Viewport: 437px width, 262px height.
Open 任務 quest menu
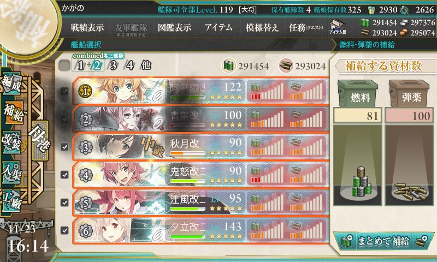(306, 27)
